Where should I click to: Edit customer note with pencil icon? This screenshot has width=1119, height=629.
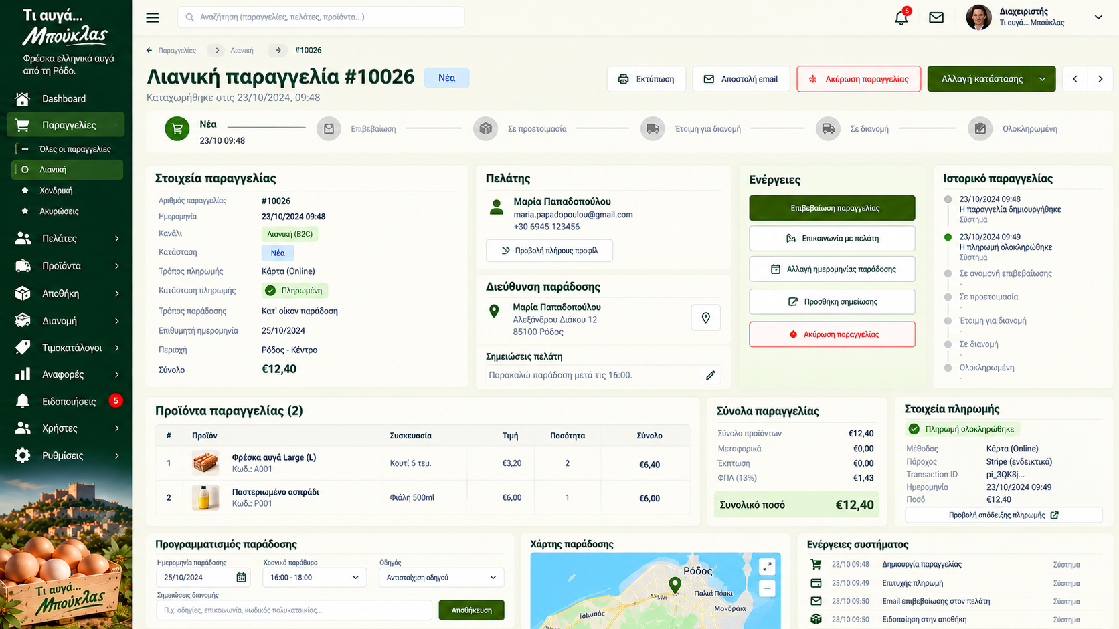click(x=710, y=375)
